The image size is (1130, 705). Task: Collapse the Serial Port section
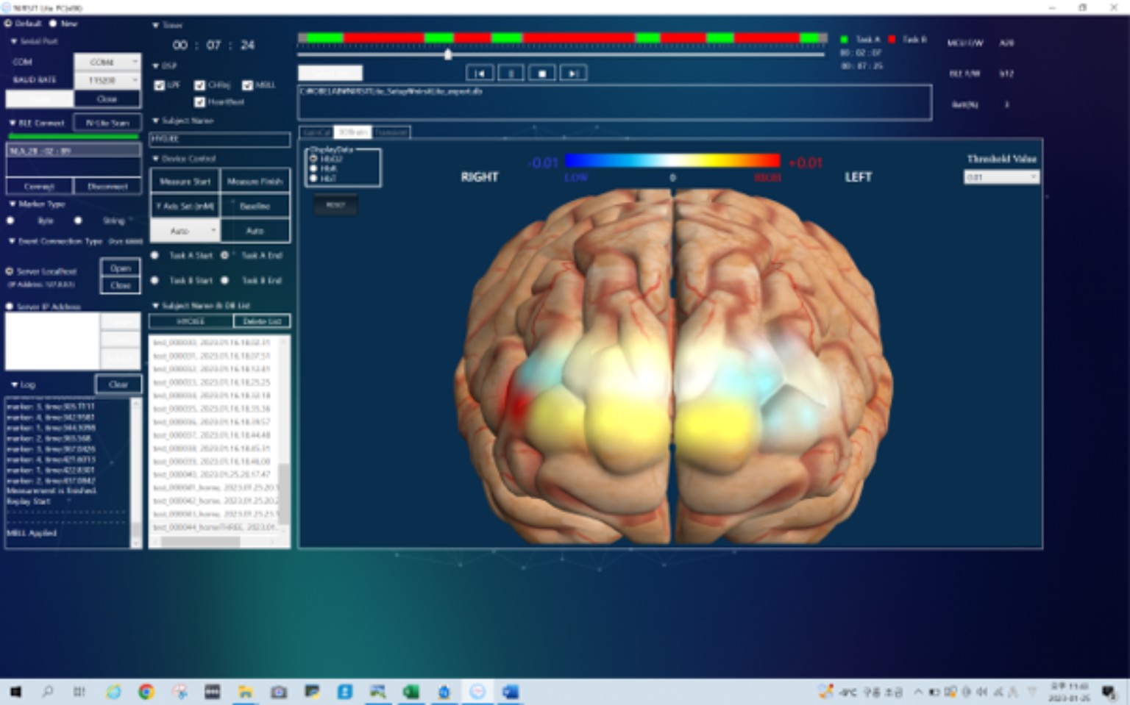14,41
